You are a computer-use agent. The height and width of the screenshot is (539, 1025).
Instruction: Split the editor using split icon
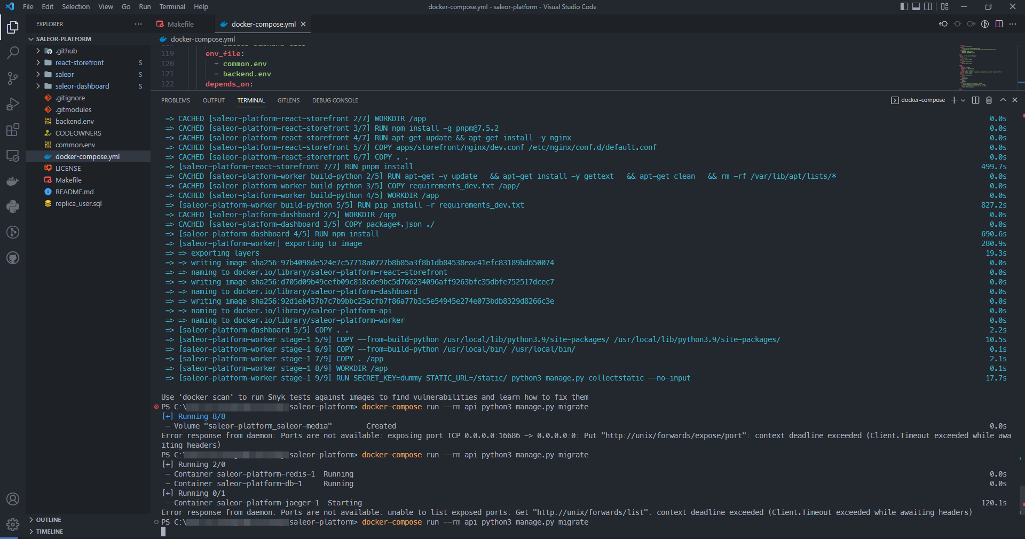999,24
